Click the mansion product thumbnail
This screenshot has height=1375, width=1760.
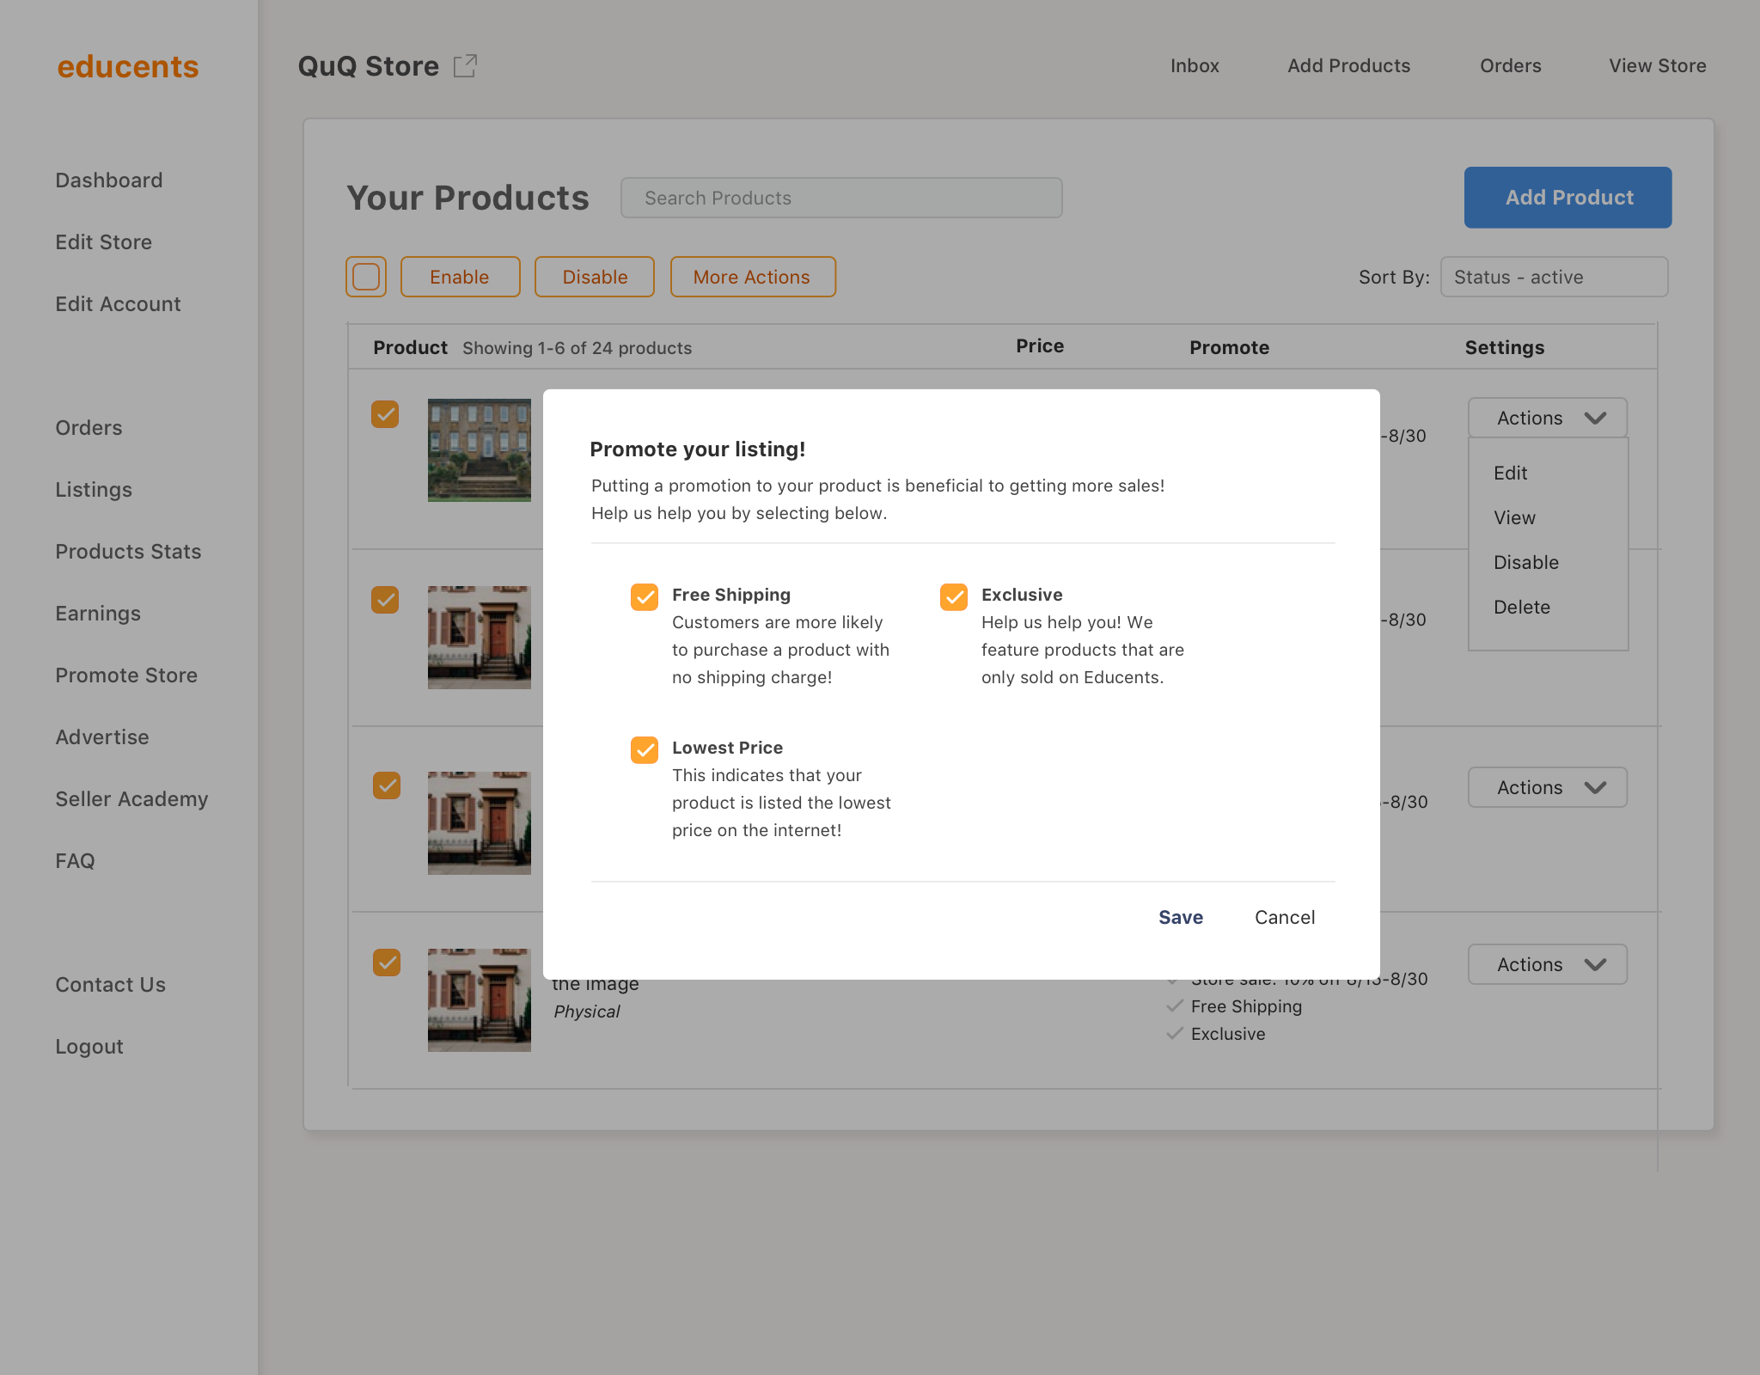pos(479,449)
